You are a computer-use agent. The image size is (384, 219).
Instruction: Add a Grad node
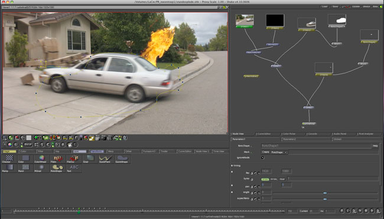(90, 159)
